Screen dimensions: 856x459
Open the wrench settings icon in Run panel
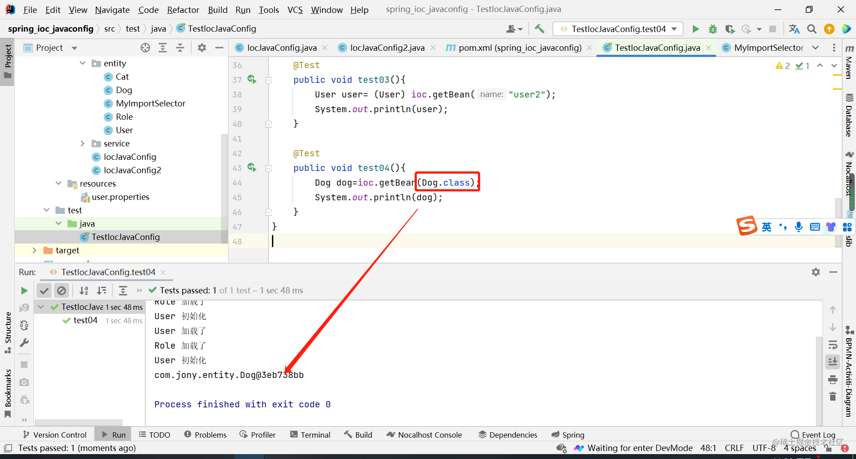[24, 343]
